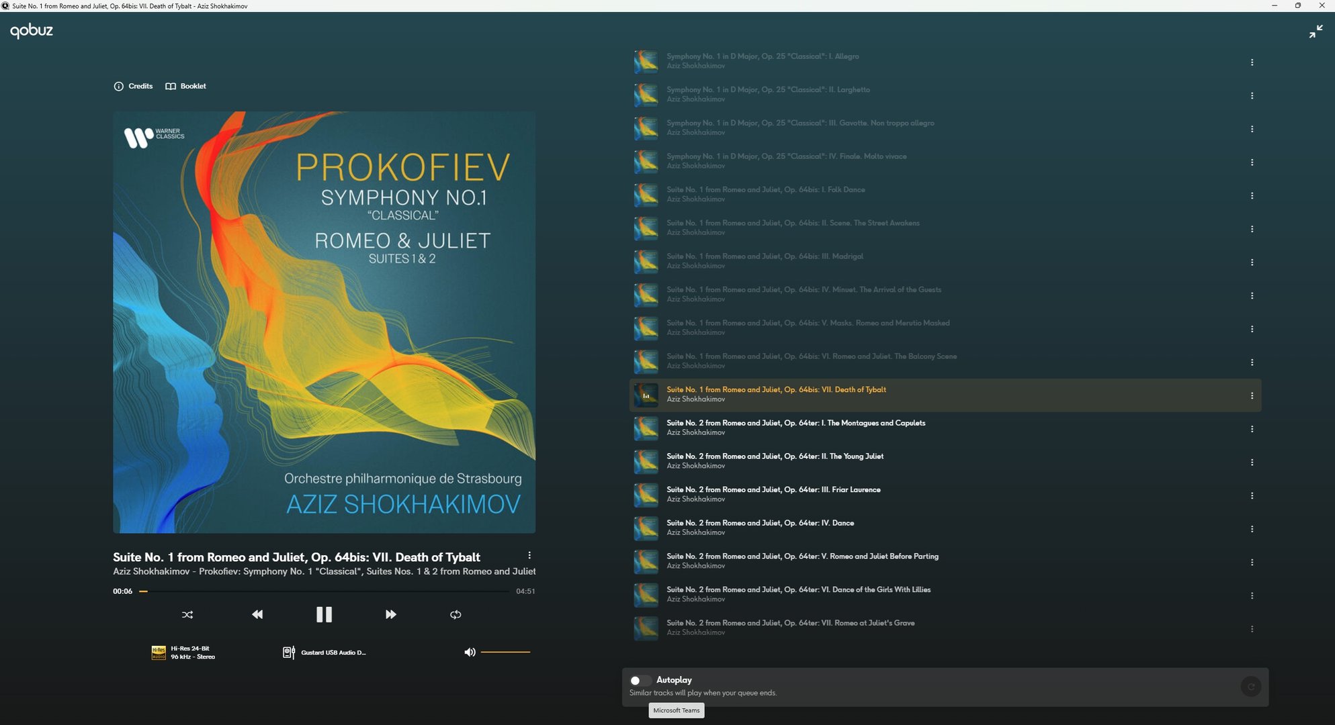The image size is (1335, 725).
Task: Open options for Friar Laurence track
Action: click(1252, 496)
